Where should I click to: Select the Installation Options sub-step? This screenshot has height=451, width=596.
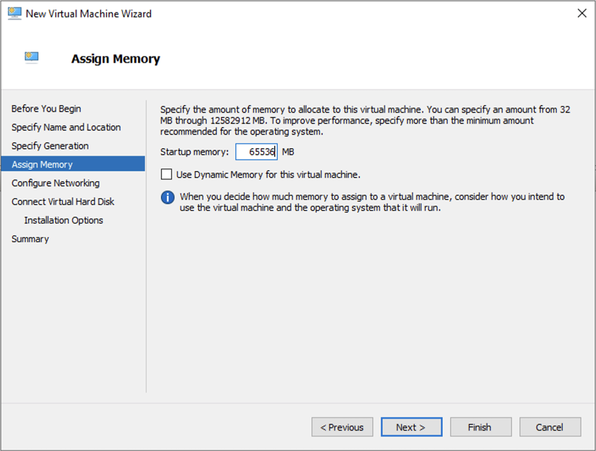tap(63, 220)
